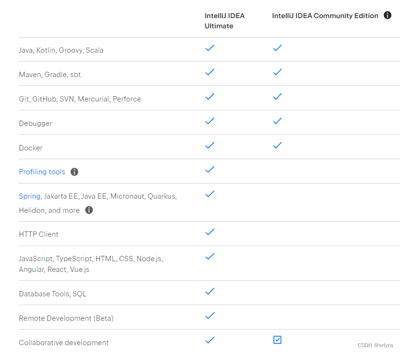Click the HTTP Client row label
Image resolution: width=400 pixels, height=353 pixels.
[39, 234]
